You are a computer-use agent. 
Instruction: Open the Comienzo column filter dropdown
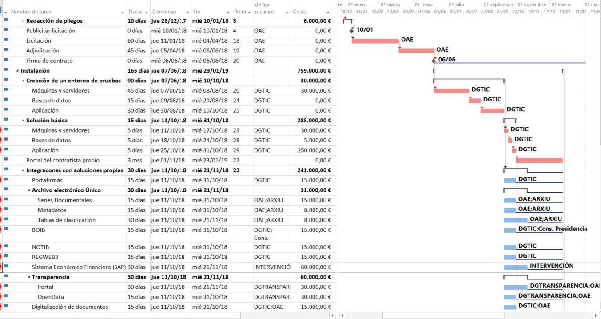pos(187,12)
